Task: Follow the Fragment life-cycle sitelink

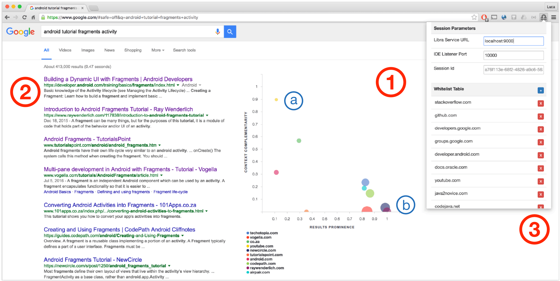Action: pyautogui.click(x=170, y=192)
